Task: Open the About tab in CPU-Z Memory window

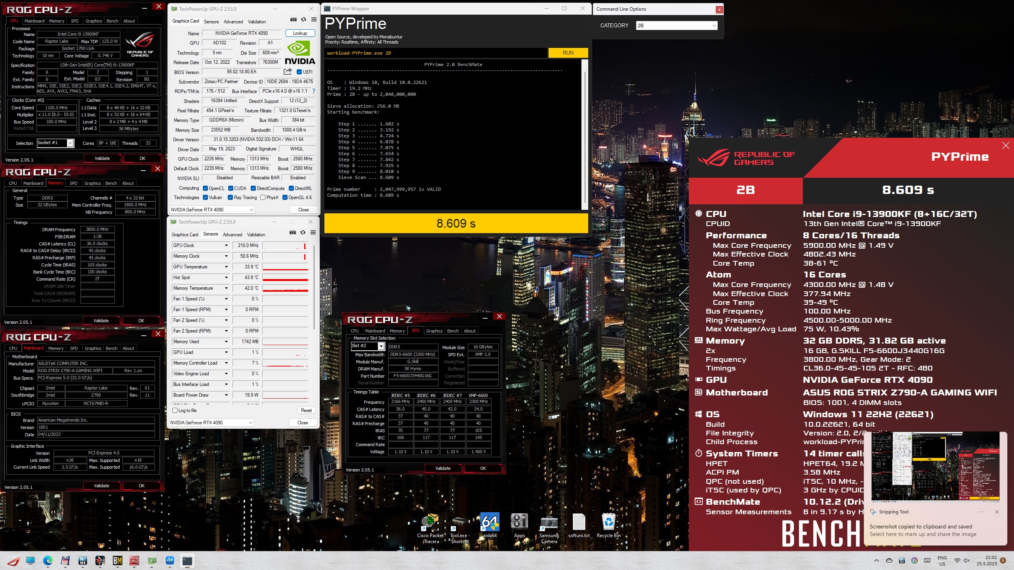Action: click(x=128, y=183)
